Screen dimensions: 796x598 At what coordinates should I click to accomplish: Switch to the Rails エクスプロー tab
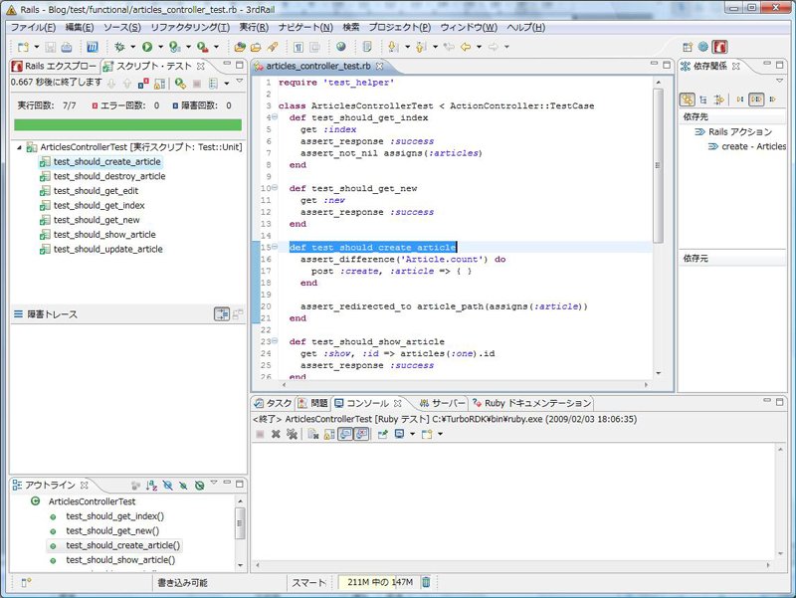(x=55, y=66)
